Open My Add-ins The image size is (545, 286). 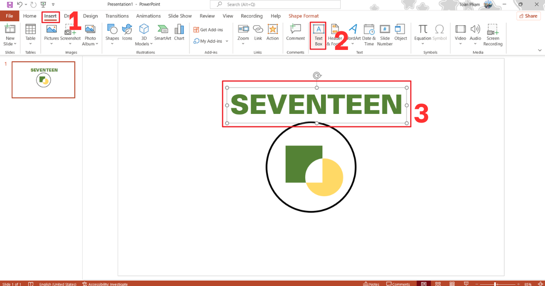click(210, 41)
